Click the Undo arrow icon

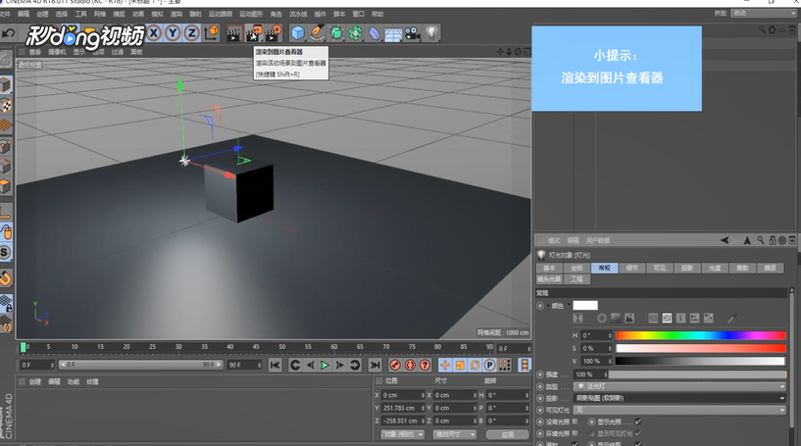pyautogui.click(x=8, y=33)
